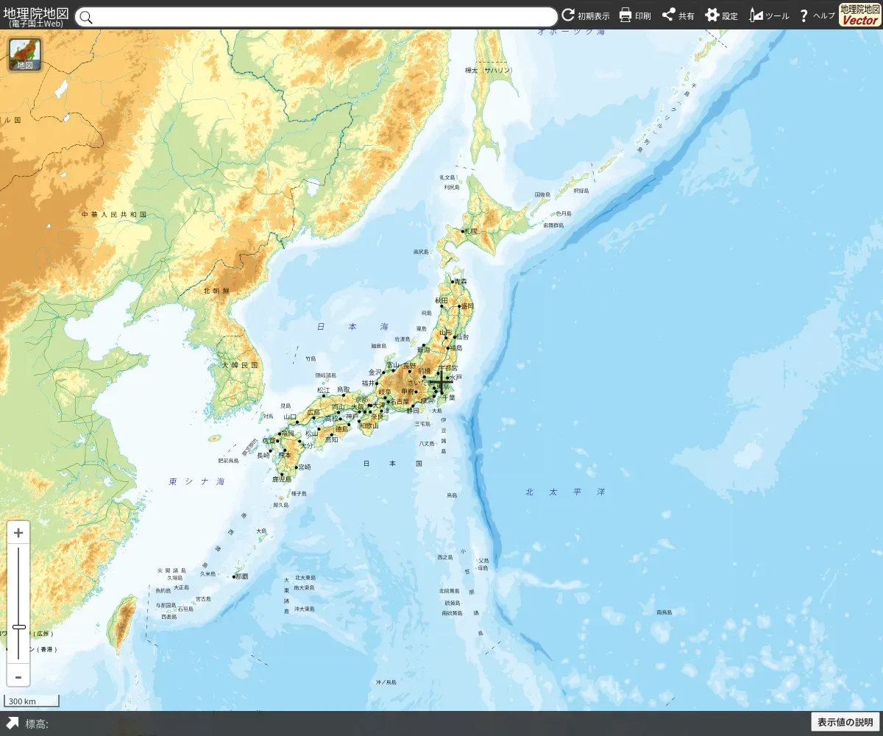Click the 屋久島 island label
The image size is (883, 736).
pyautogui.click(x=281, y=505)
